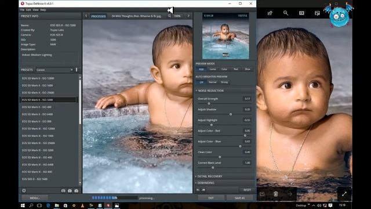This screenshot has width=371, height=209.
Task: Click the MENU... button
Action: [35, 198]
